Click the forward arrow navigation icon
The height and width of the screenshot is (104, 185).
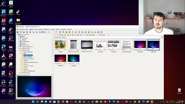(57, 35)
